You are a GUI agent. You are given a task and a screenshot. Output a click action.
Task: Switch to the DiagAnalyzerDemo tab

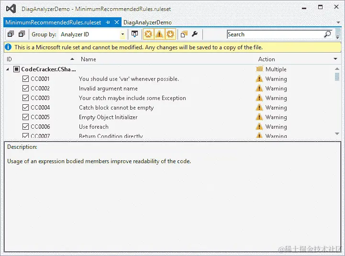point(147,22)
